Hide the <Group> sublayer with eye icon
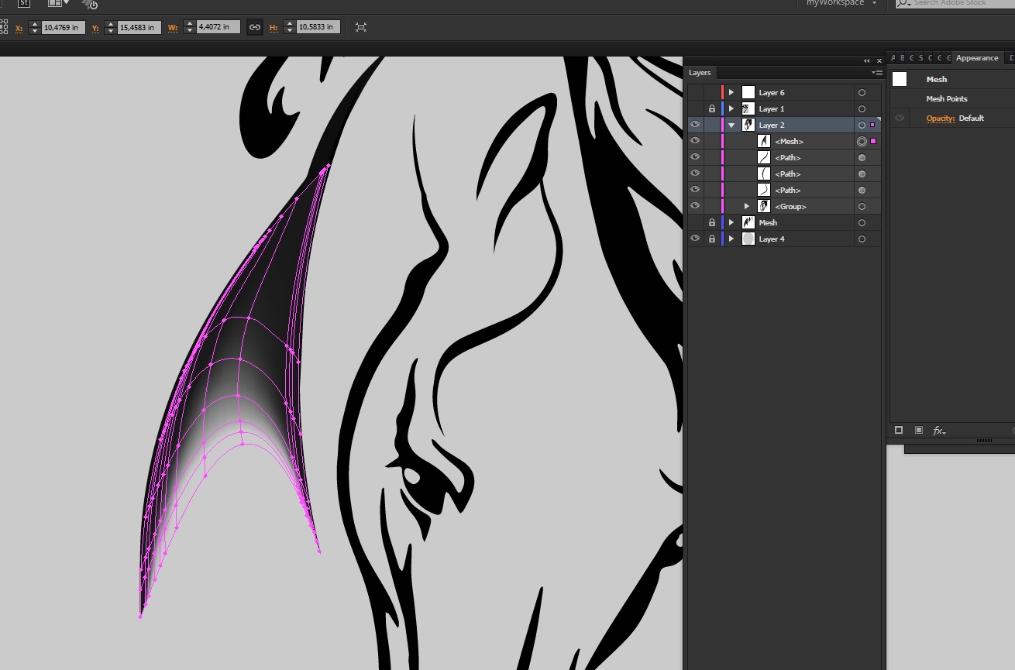The height and width of the screenshot is (670, 1015). pos(695,206)
